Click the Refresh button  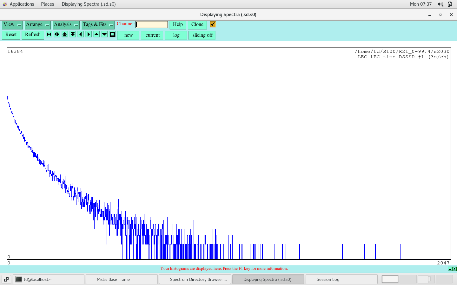click(x=33, y=35)
